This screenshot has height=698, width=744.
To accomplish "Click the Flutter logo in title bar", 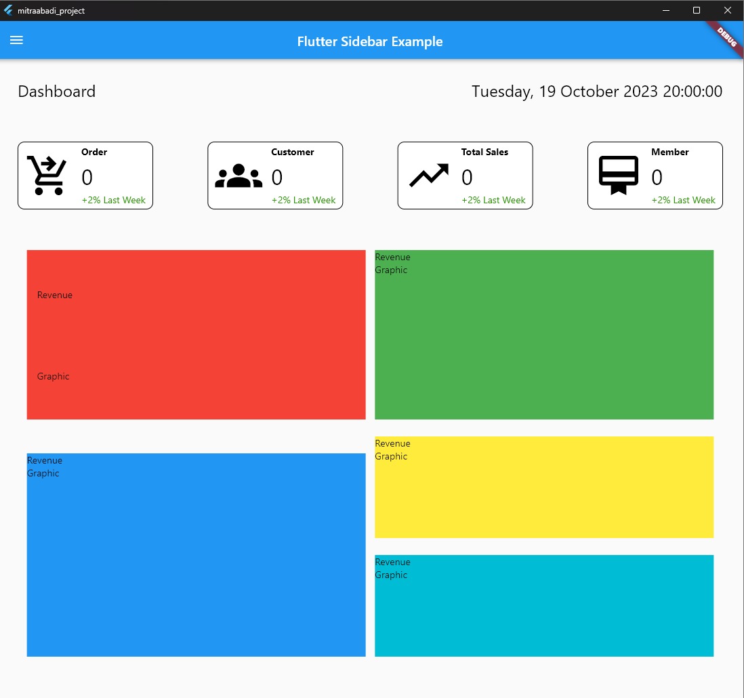I will point(8,10).
